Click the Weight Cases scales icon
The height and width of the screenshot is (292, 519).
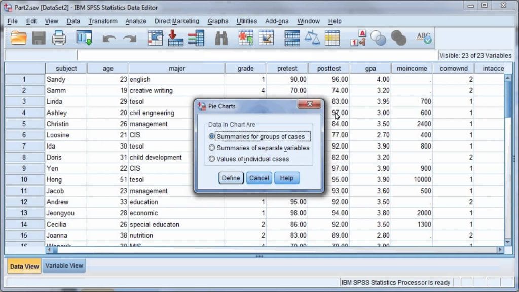[x=311, y=37]
